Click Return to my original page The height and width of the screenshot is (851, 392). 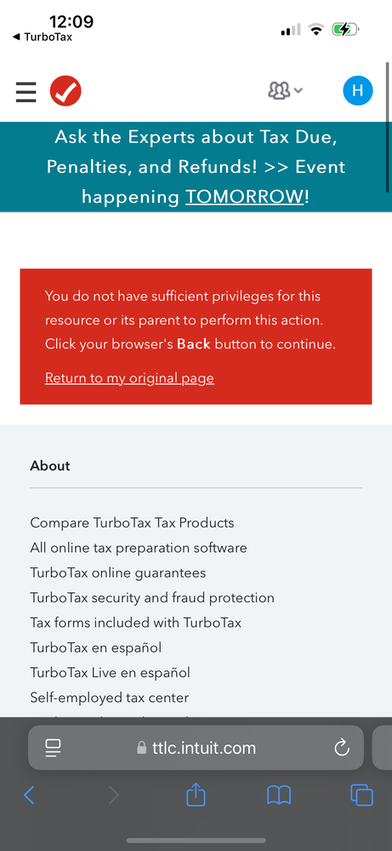(x=129, y=377)
